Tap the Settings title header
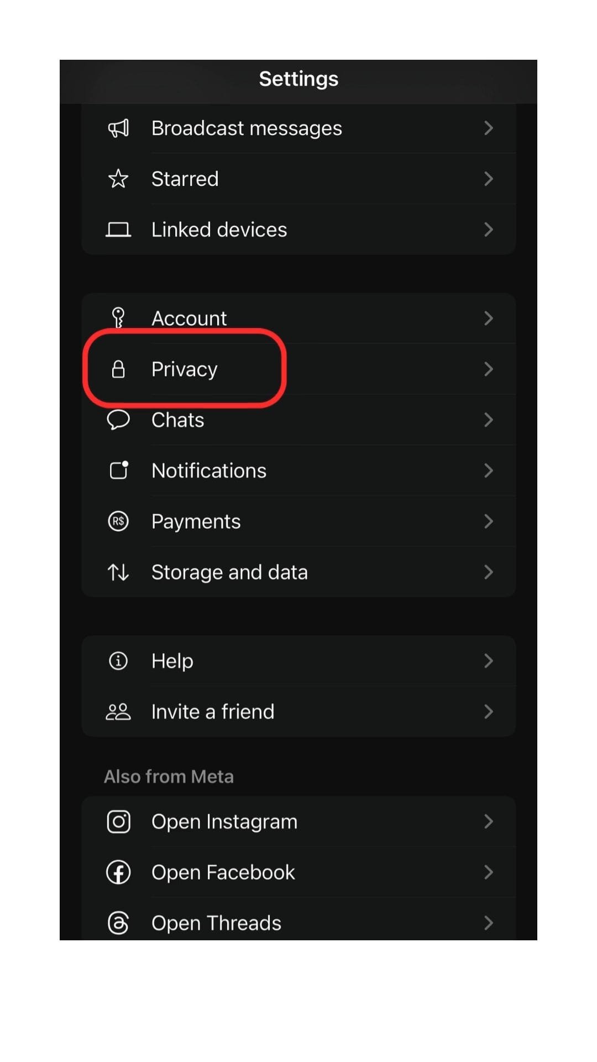This screenshot has height=1062, width=597. tap(298, 79)
